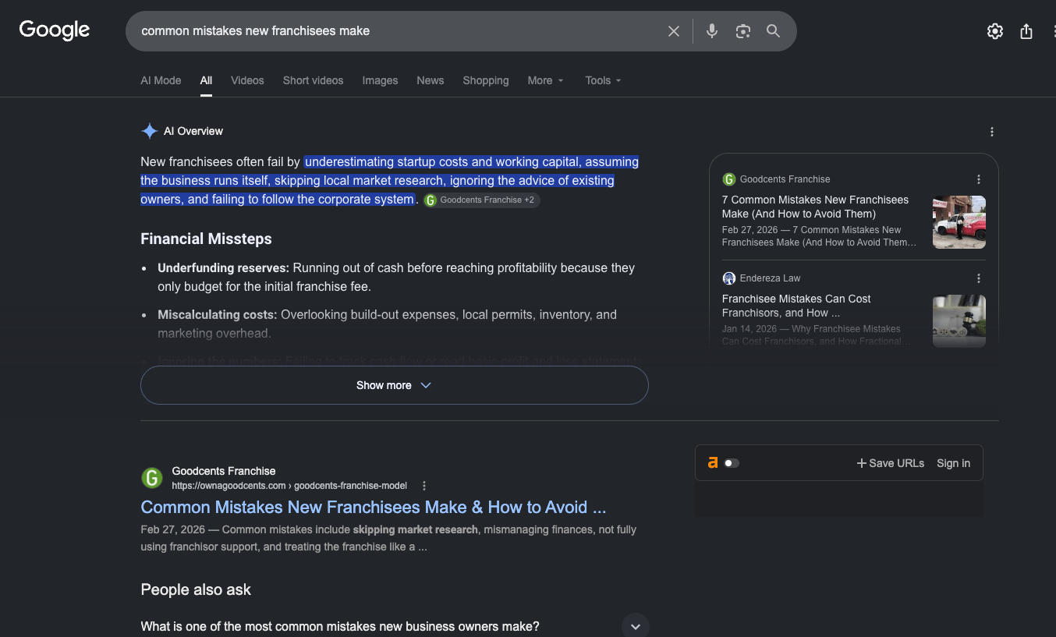Click the 'Goodcents Franchise +2' source chip

(x=481, y=200)
